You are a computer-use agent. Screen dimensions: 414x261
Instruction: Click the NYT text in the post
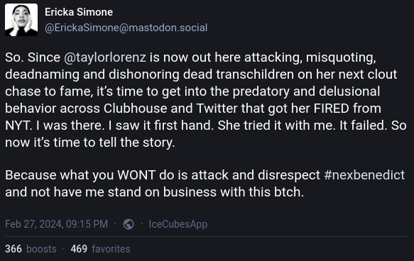coord(18,126)
